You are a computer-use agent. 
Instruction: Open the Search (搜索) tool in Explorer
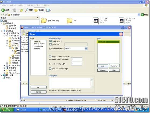[x=29, y=10]
